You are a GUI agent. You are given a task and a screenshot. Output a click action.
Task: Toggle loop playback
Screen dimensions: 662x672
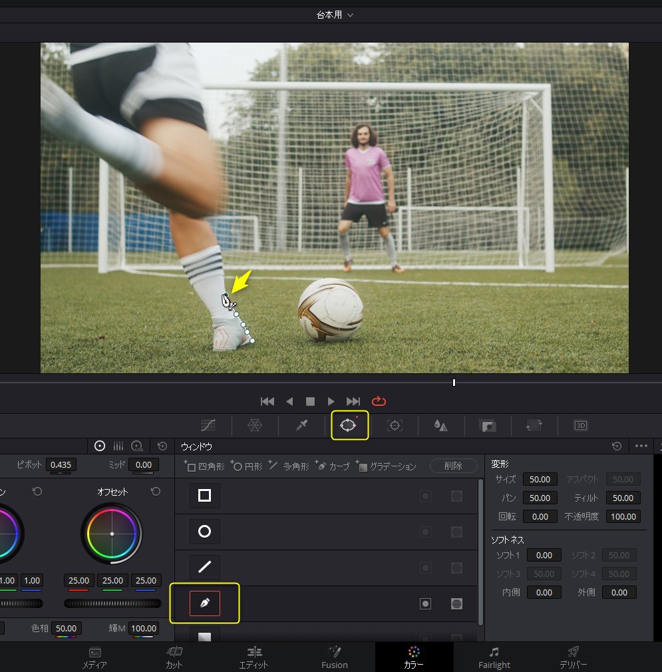click(379, 402)
